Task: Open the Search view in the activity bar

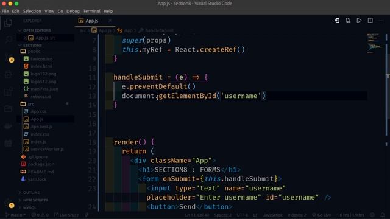Action: 8,39
